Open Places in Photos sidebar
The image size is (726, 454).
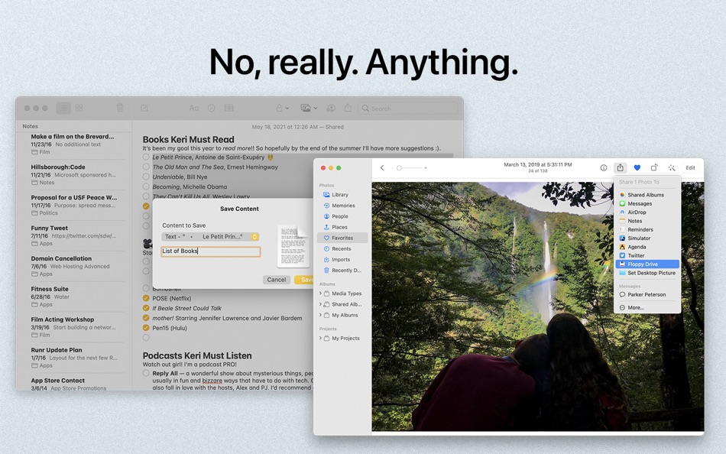click(x=342, y=227)
